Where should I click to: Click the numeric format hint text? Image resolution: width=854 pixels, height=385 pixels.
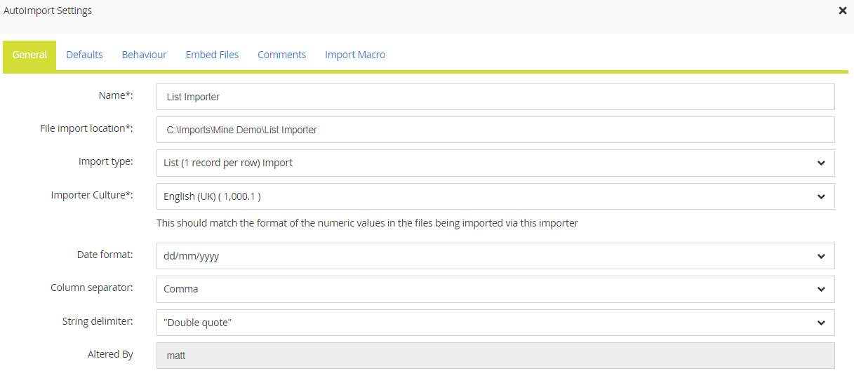coord(367,223)
